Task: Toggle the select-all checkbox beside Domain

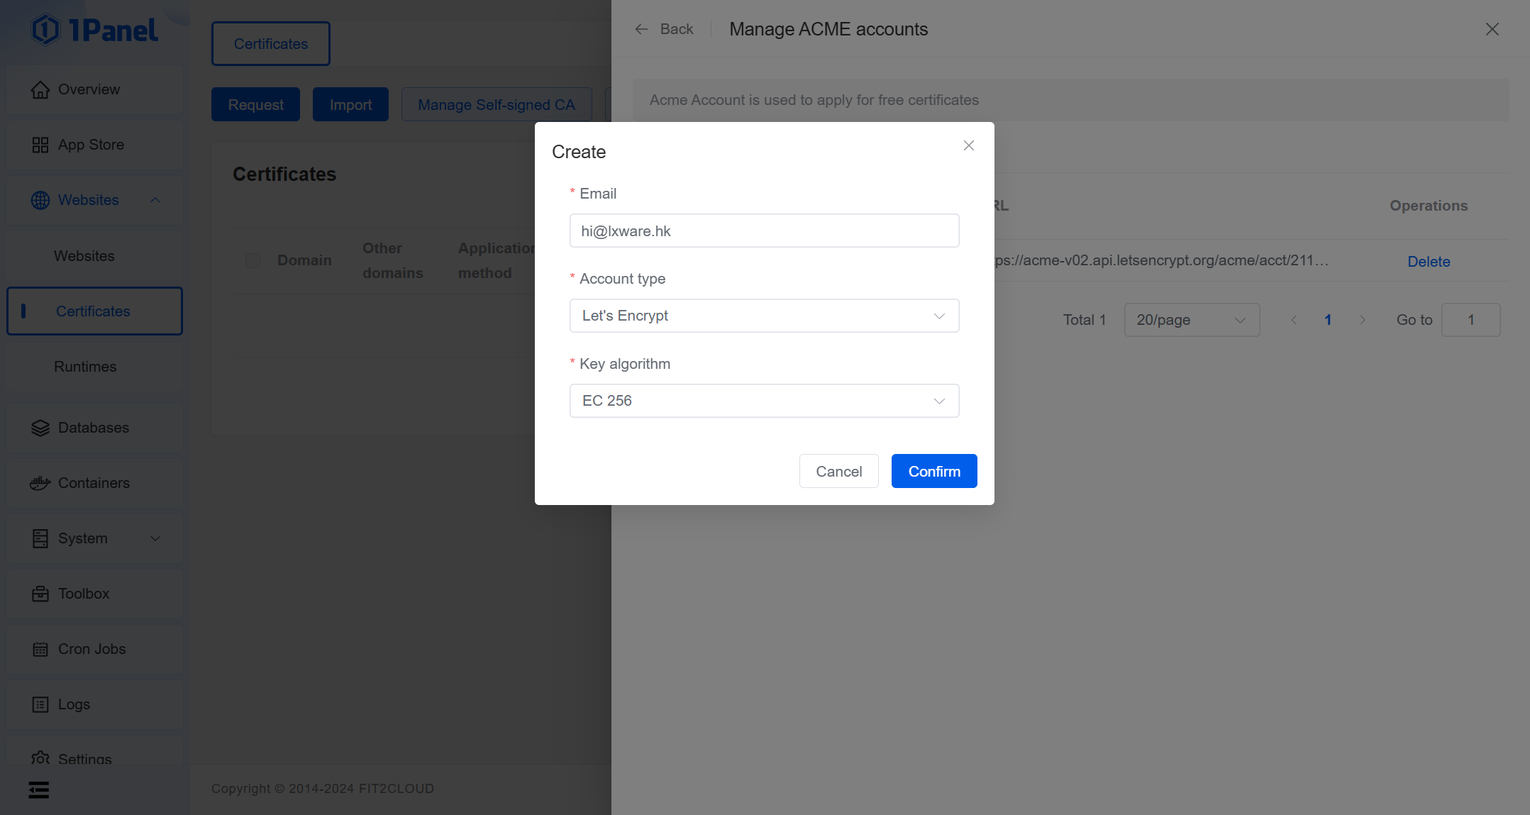Action: coord(253,260)
